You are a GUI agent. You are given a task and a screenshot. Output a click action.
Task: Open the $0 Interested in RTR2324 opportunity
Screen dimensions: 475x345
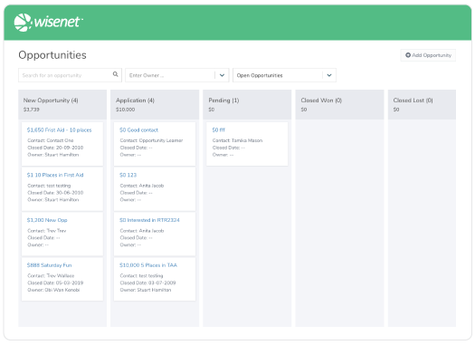(x=149, y=220)
